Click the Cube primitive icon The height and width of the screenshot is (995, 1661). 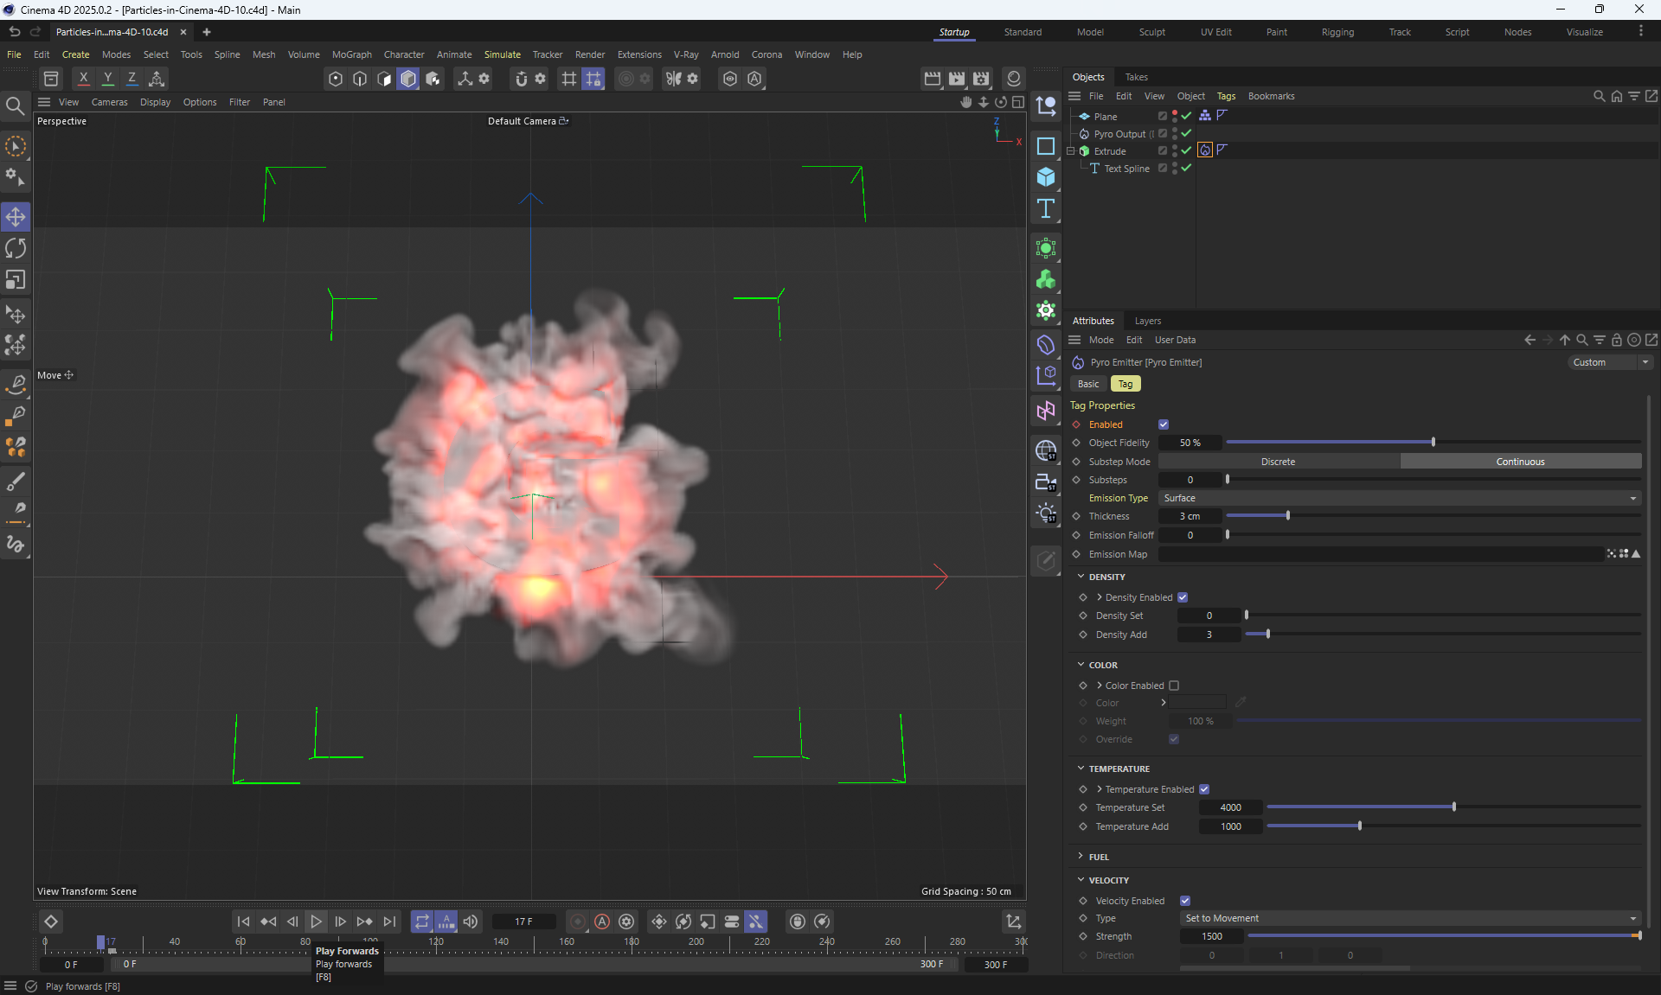1046,177
